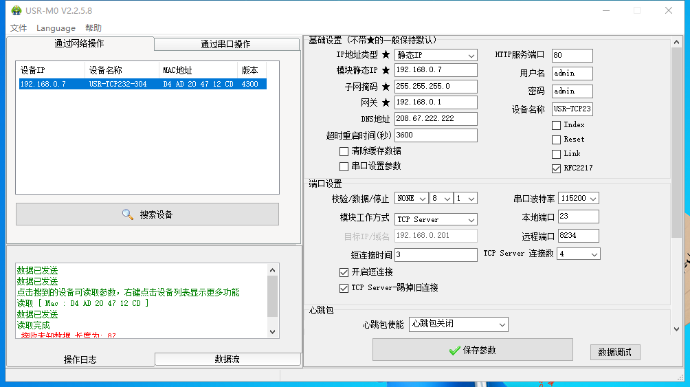Click the magnifier icon on 搜索设备
This screenshot has width=690, height=387.
click(x=128, y=214)
